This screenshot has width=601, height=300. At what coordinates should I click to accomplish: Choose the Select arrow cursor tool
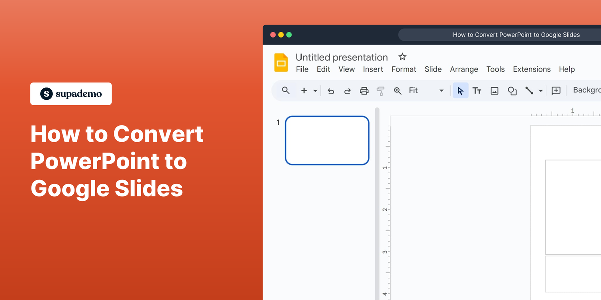point(461,91)
